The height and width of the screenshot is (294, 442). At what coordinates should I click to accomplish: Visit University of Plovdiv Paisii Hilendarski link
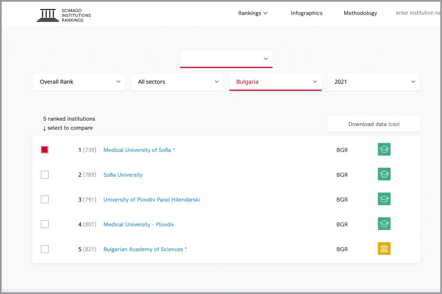pyautogui.click(x=152, y=200)
